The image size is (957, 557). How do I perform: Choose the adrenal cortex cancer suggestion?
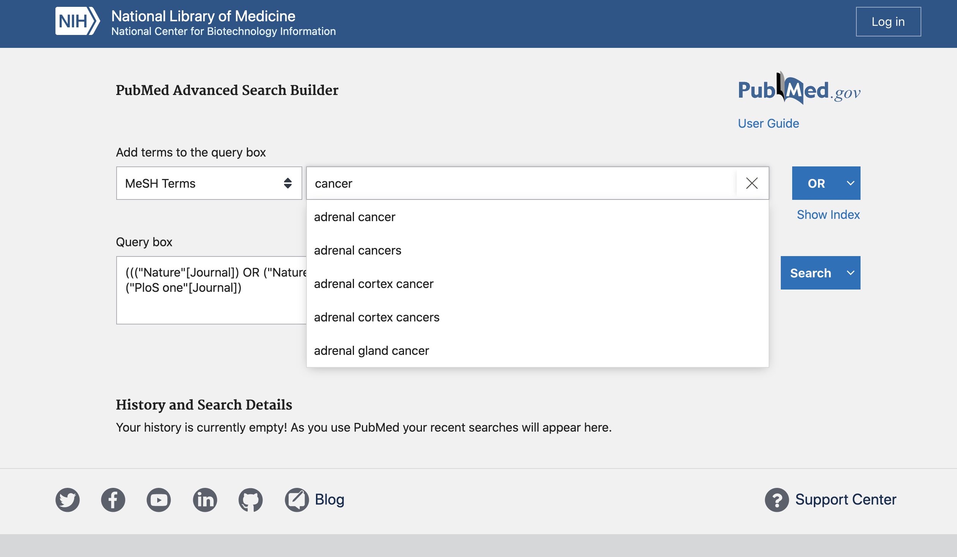click(374, 284)
